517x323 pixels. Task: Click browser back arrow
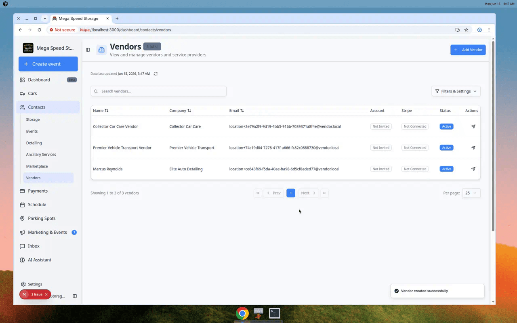(x=21, y=30)
